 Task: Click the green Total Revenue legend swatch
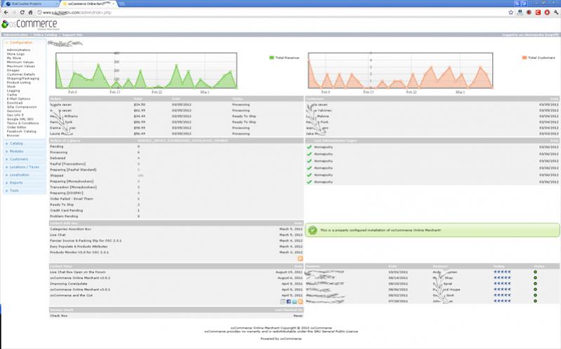coord(271,57)
